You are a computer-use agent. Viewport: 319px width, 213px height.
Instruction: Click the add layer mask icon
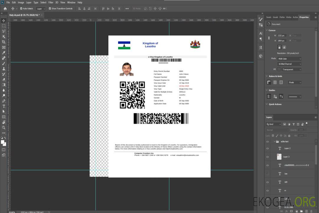click(291, 211)
